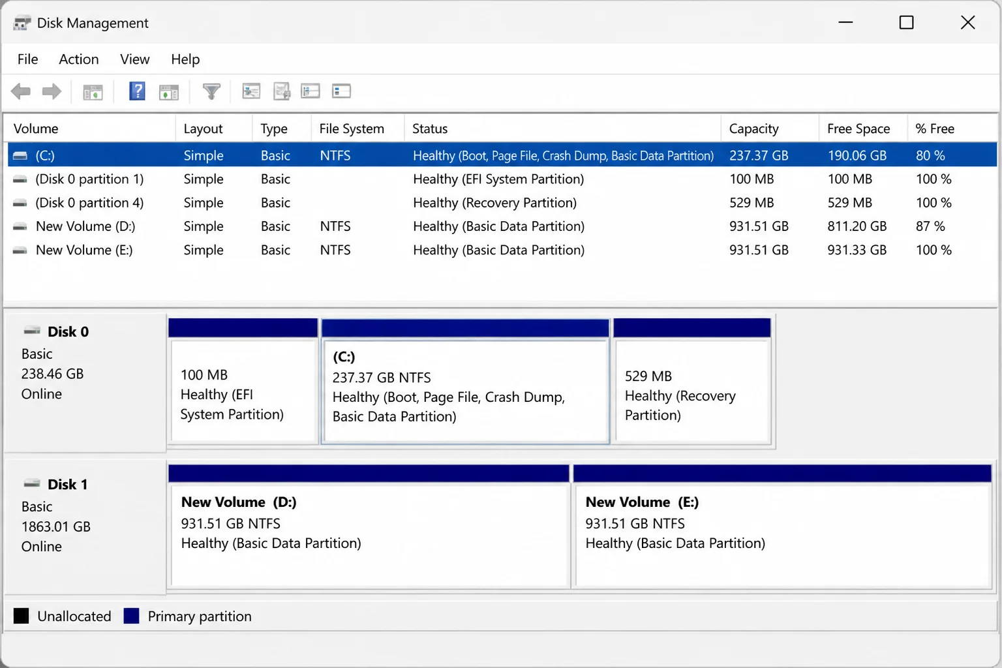Select New Volume (E:) partition block on Disk 1

click(x=782, y=526)
